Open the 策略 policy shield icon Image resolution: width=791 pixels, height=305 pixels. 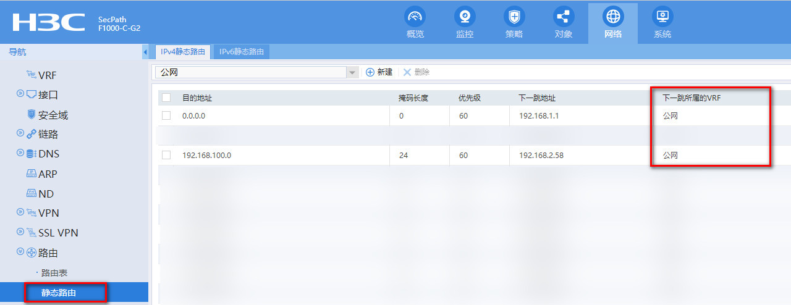pos(514,16)
